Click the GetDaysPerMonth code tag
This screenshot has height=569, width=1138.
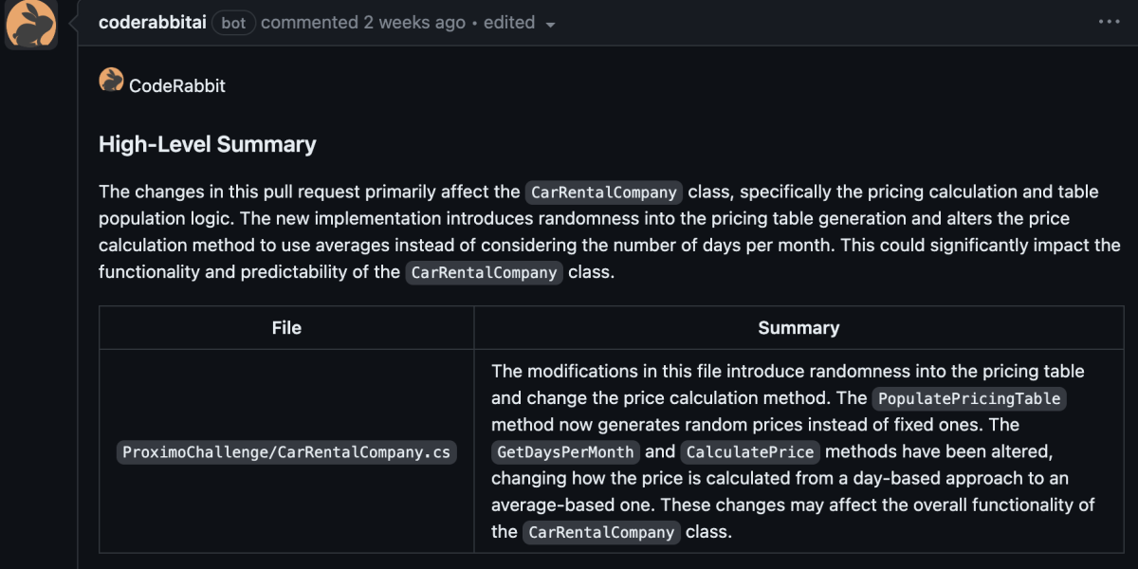[566, 452]
